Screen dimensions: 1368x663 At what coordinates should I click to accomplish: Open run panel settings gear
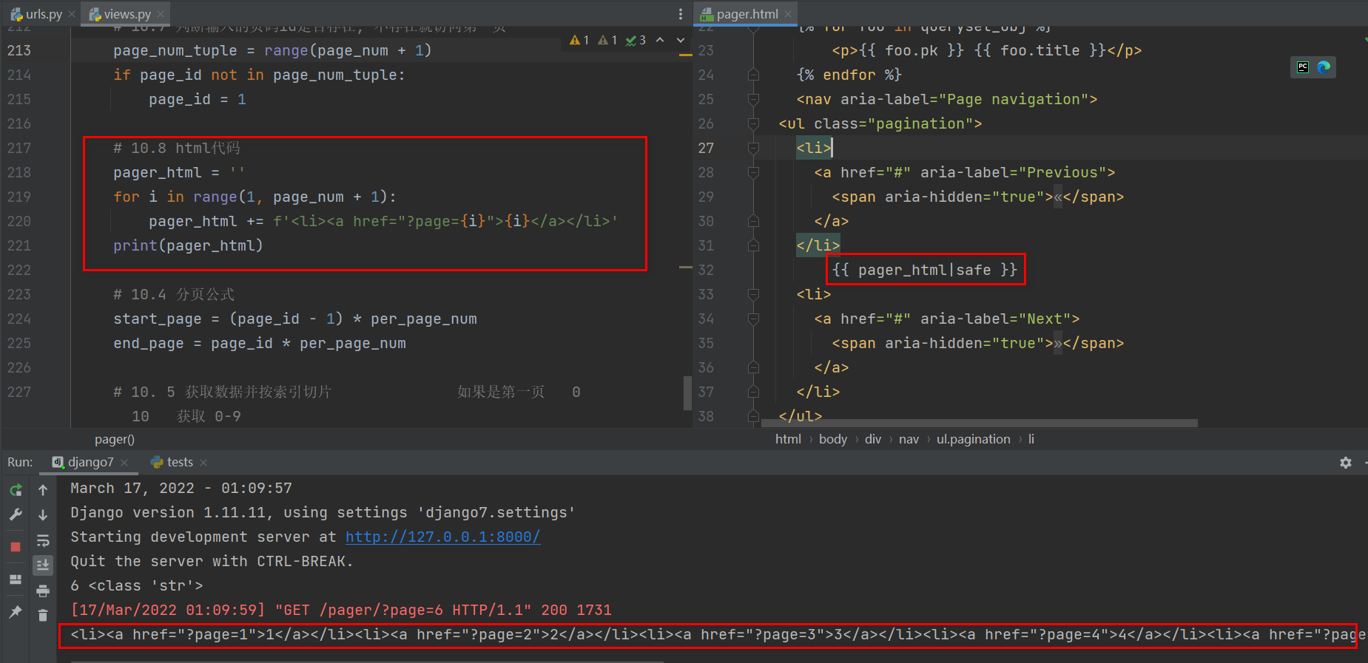1346,463
